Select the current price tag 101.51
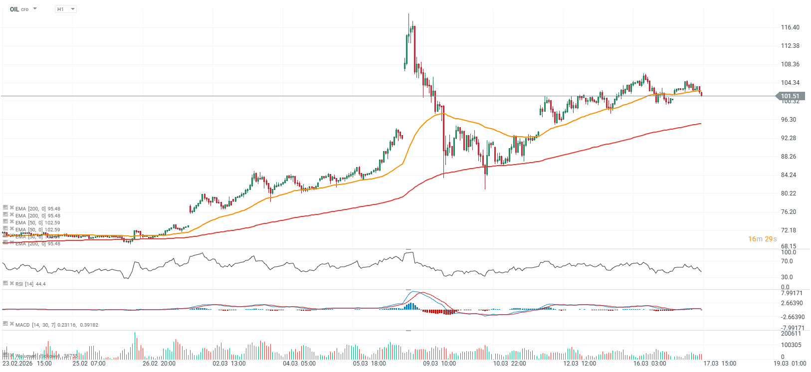 (790, 96)
